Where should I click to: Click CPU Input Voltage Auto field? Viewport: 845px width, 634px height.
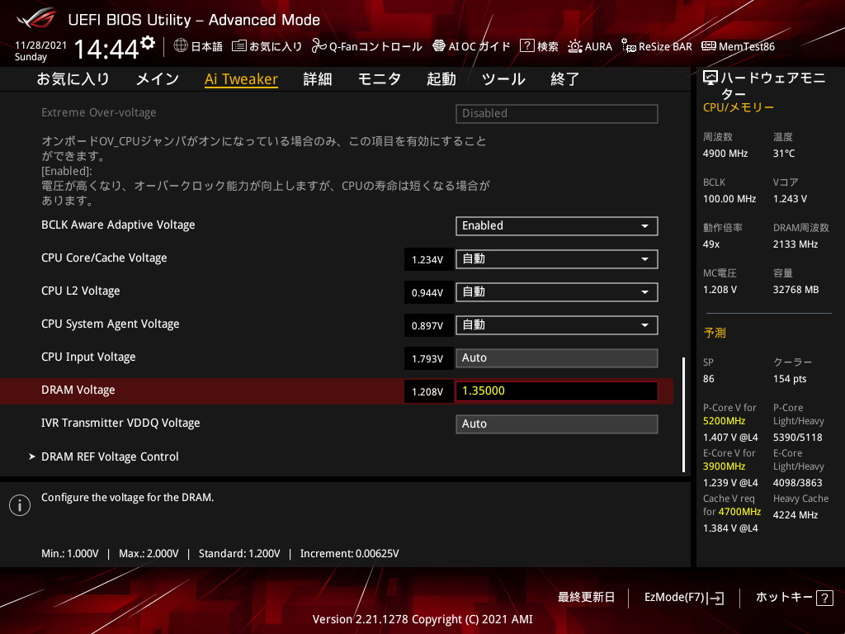point(557,358)
